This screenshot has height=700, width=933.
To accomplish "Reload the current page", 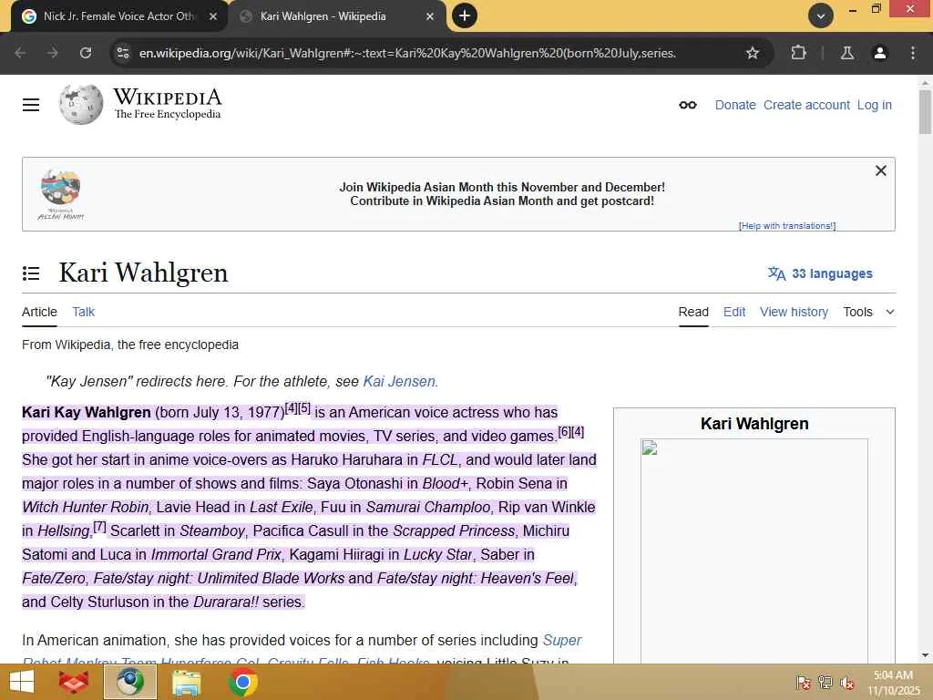I will click(86, 53).
